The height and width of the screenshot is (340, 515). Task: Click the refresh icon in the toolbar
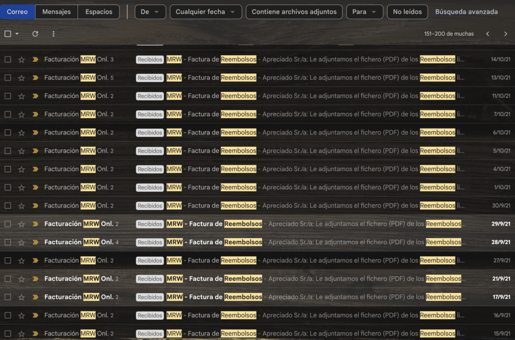point(35,34)
